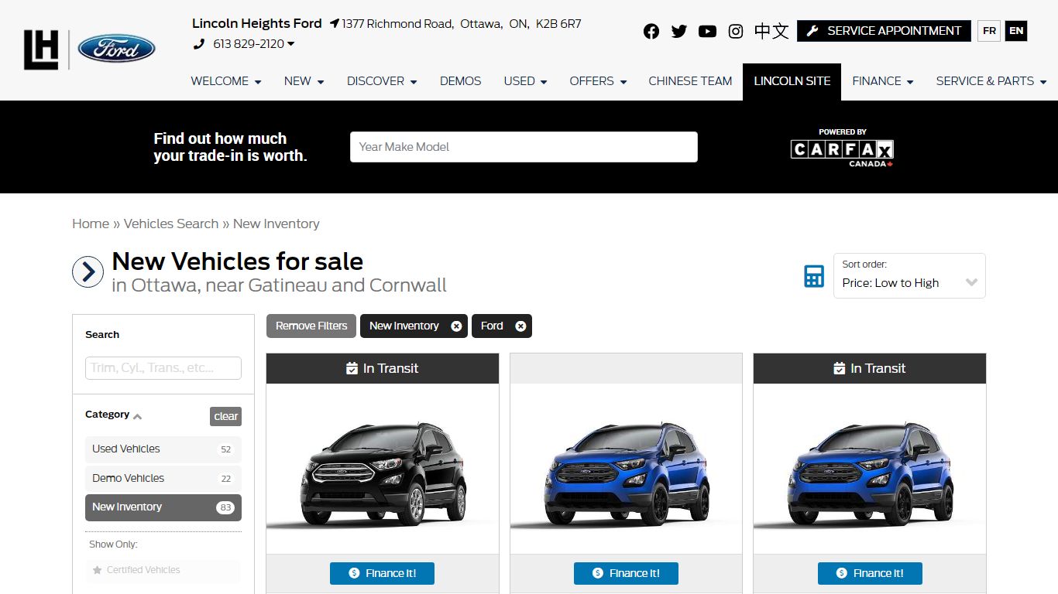This screenshot has width=1058, height=594.
Task: Select New Inventory category in sidebar
Action: pyautogui.click(x=163, y=507)
